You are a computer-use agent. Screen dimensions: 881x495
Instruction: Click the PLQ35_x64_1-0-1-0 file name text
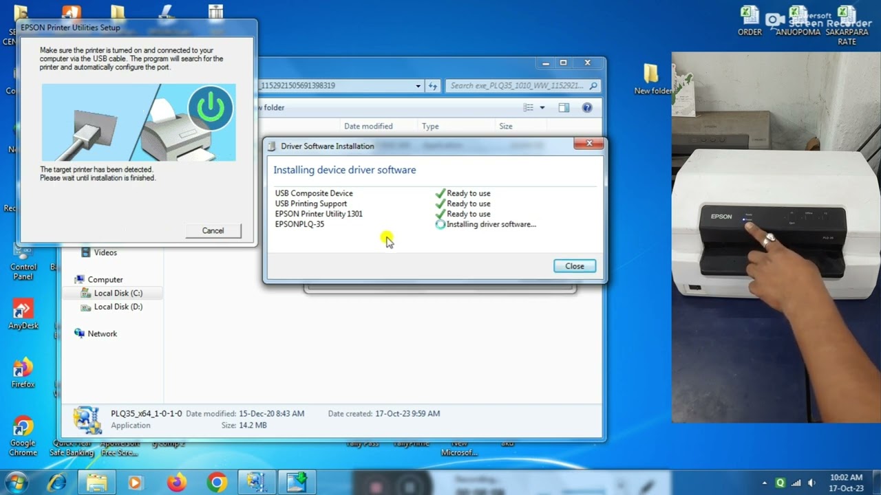(147, 414)
